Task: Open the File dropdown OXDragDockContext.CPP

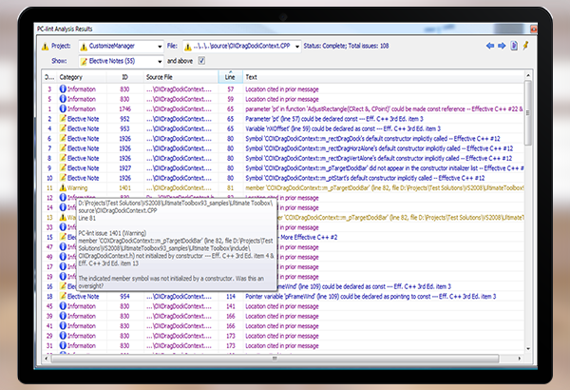Action: (x=241, y=47)
